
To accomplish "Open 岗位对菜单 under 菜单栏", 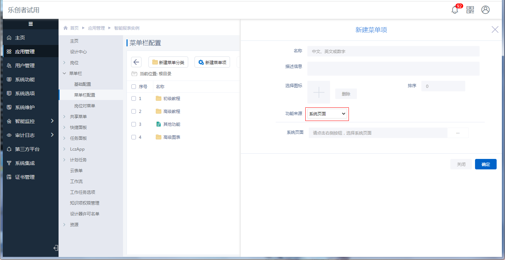I will [x=85, y=106].
